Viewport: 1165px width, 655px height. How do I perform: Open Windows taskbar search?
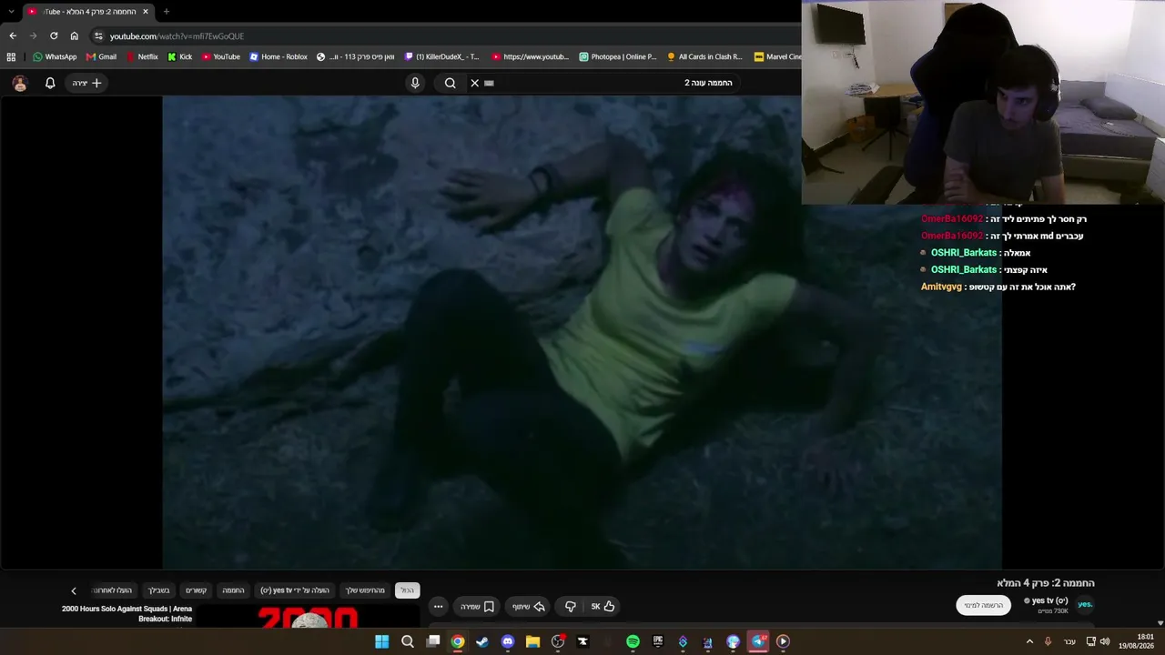(x=408, y=641)
